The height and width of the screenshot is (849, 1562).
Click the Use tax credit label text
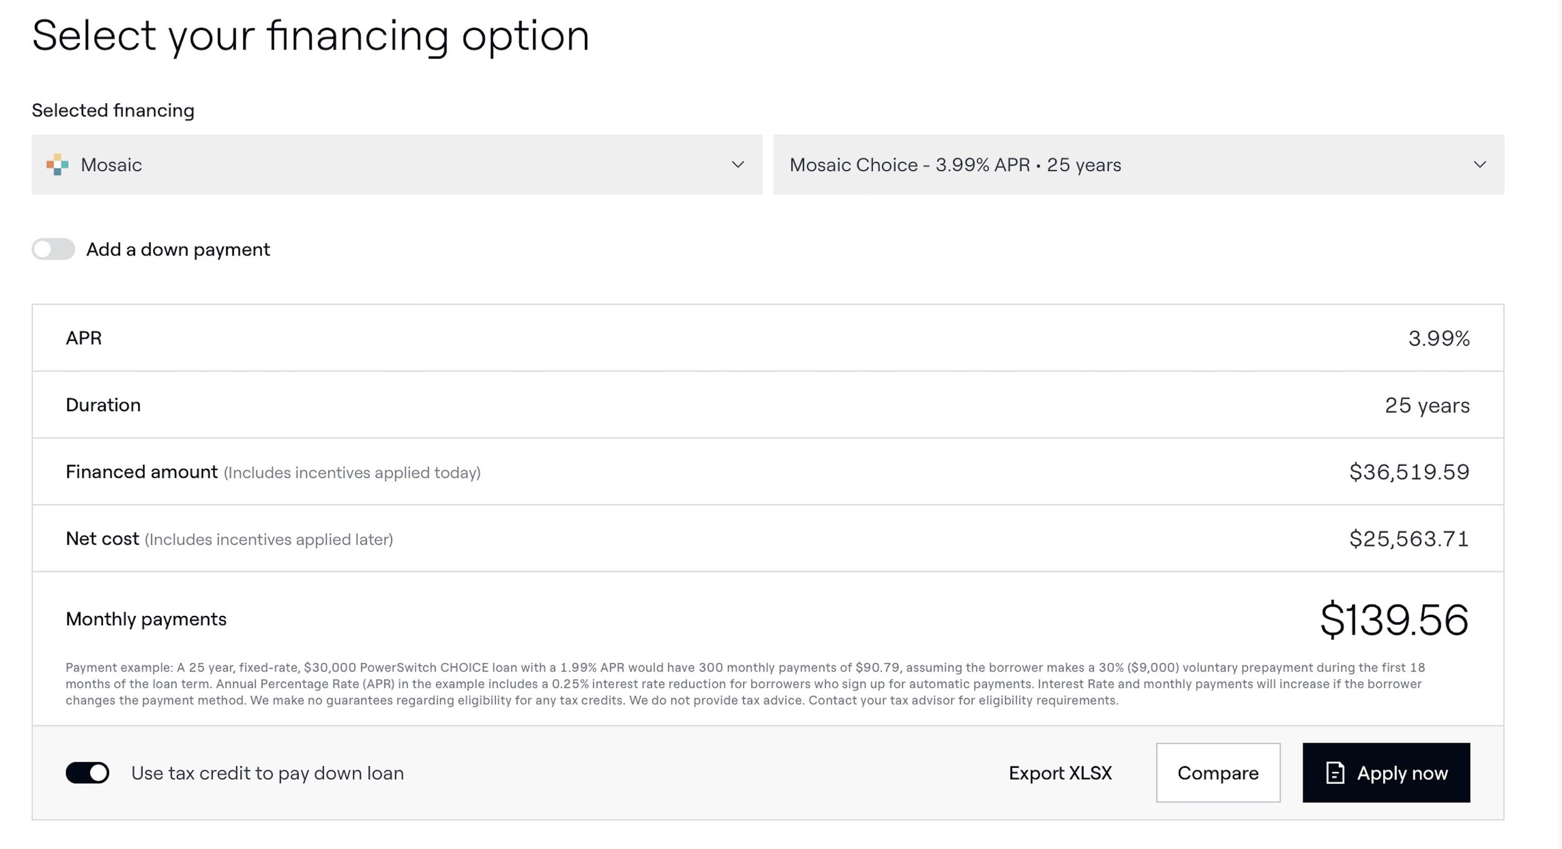(x=267, y=773)
